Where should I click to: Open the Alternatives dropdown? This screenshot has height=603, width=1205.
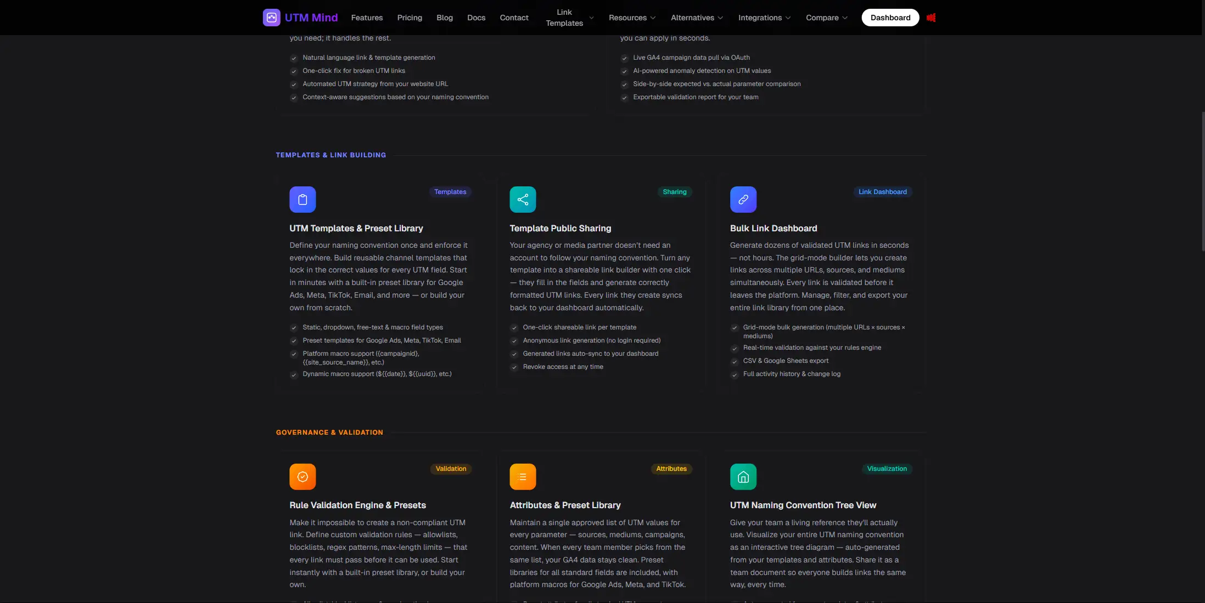697,17
